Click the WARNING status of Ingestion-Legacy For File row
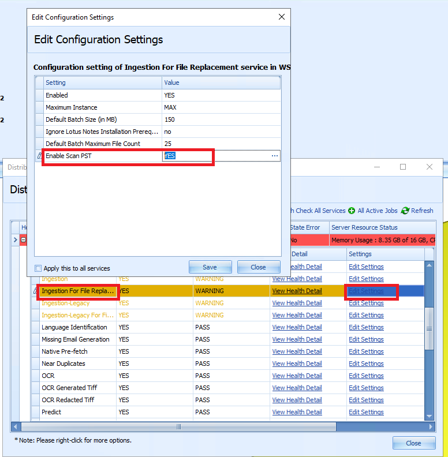Viewport: 448px width, 457px height. [210, 315]
